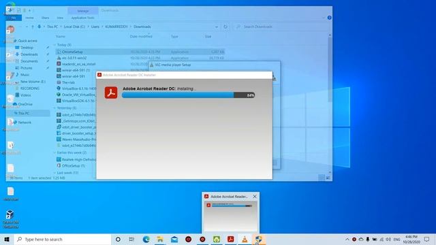
Task: Select the Manage contextual tab in Explorer
Action: [x=83, y=11]
